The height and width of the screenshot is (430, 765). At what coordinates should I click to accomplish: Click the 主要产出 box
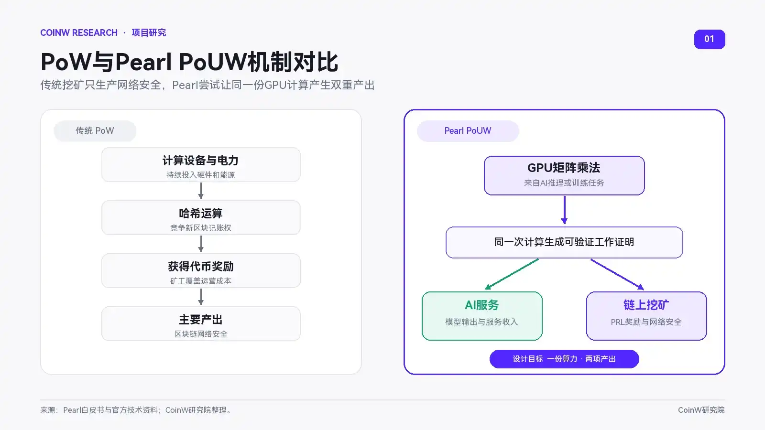[201, 324]
